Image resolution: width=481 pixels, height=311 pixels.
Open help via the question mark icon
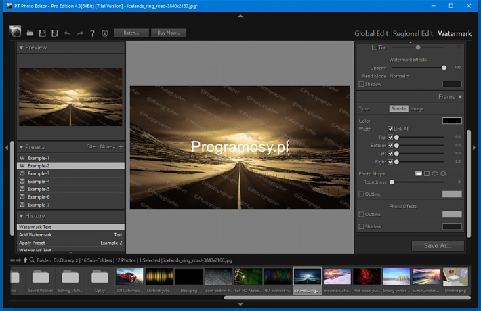92,33
